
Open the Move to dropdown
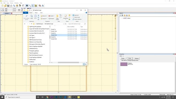pyautogui.click(x=44, y=16)
